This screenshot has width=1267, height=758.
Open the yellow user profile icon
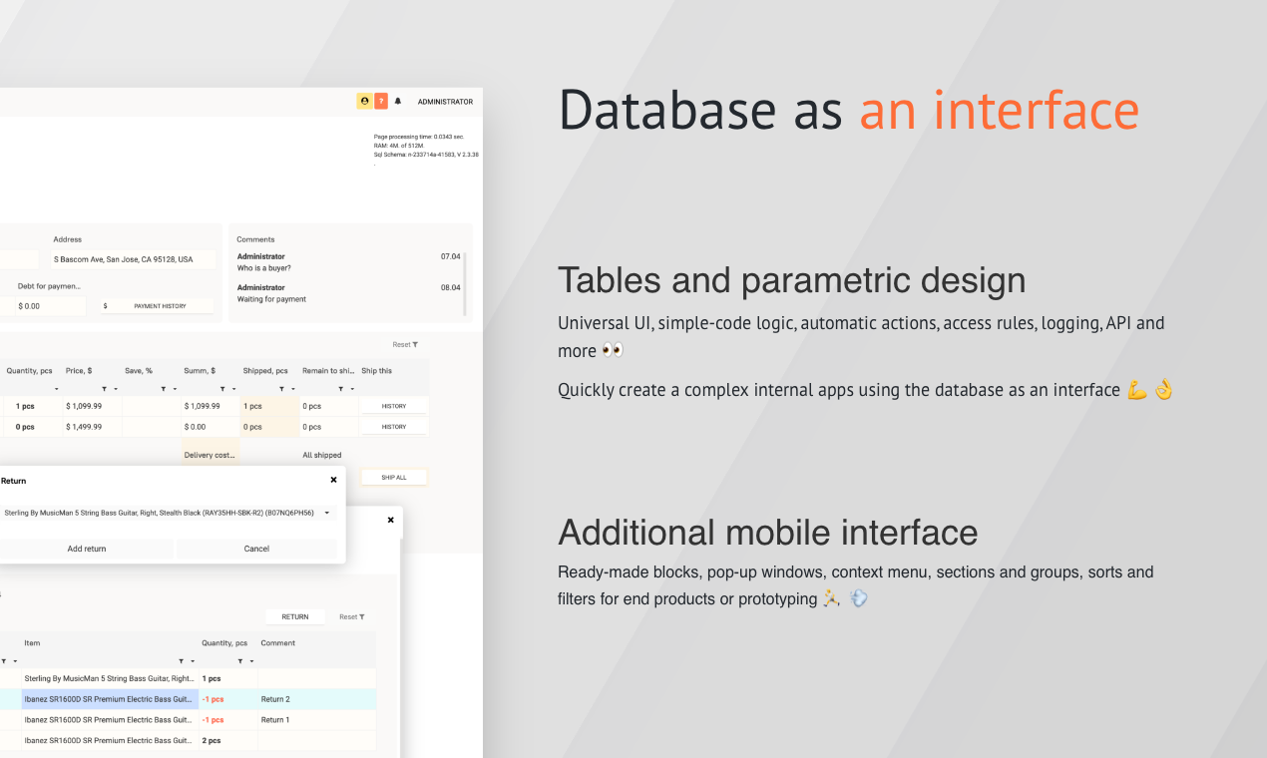[x=364, y=101]
